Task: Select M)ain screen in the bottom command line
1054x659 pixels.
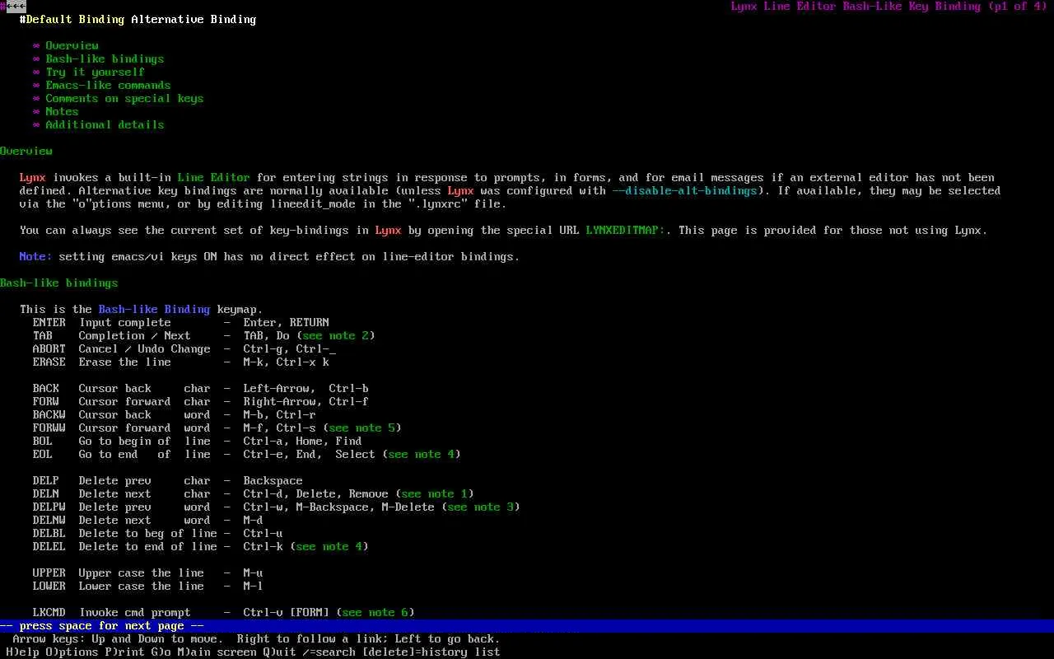Action: tap(217, 652)
